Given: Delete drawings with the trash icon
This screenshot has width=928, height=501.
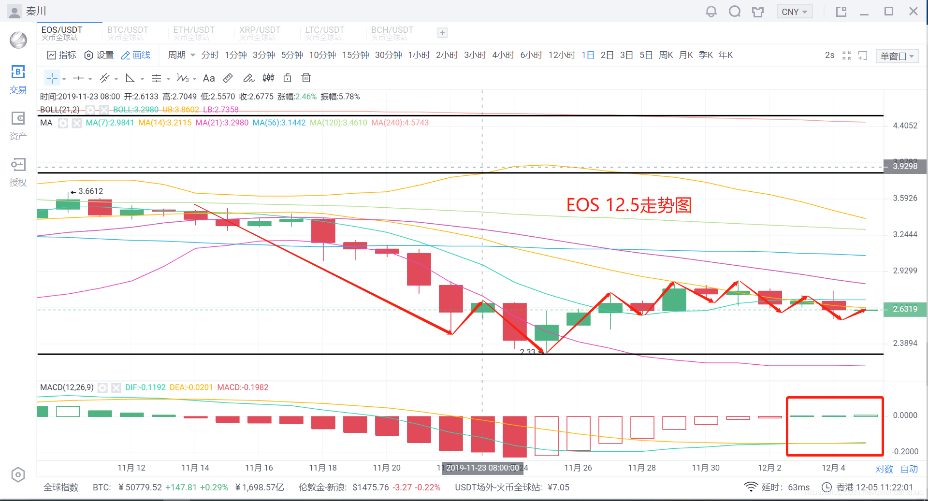Looking at the screenshot, I should pyautogui.click(x=306, y=78).
